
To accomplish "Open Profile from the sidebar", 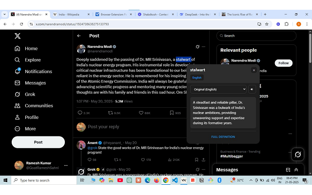I will click(x=26, y=117).
